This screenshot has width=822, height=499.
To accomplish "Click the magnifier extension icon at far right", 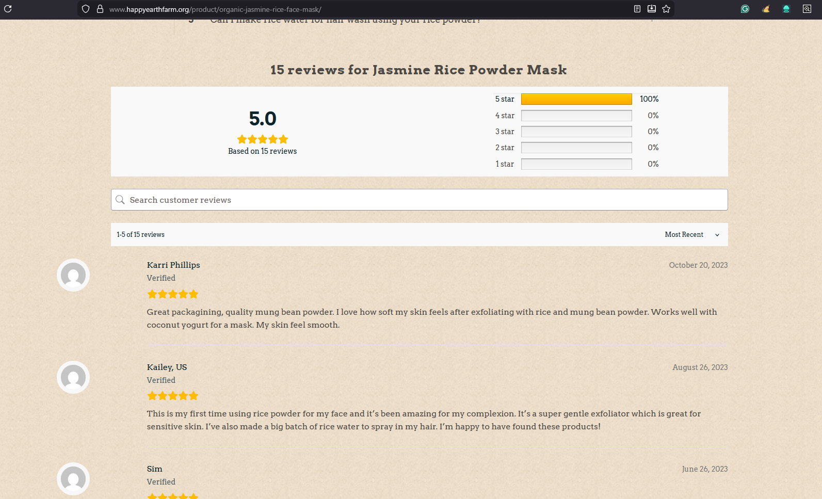I will (807, 9).
